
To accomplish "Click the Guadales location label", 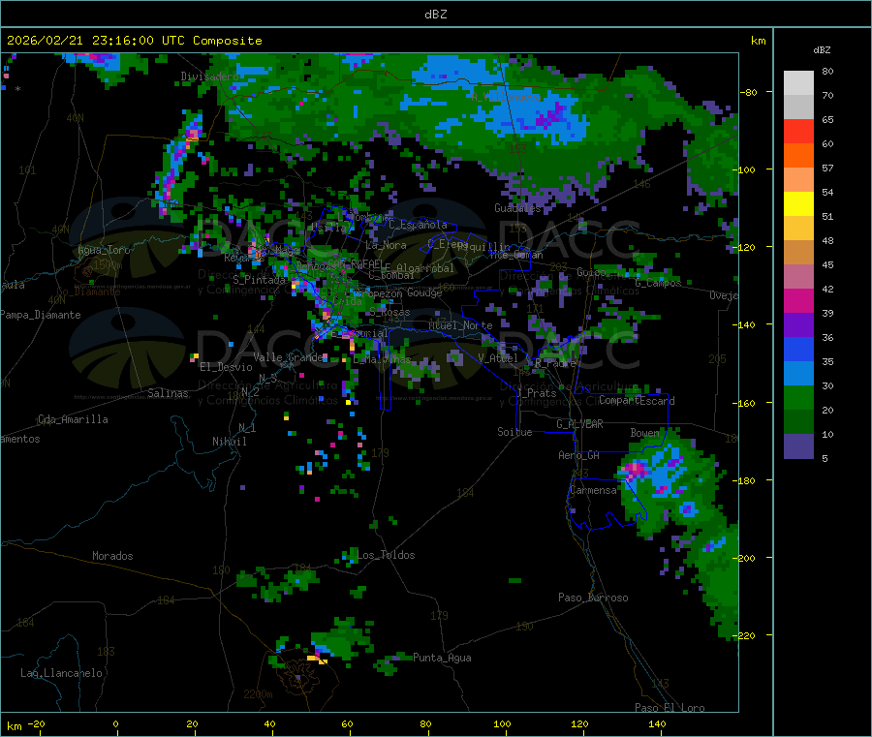I will click(x=517, y=208).
